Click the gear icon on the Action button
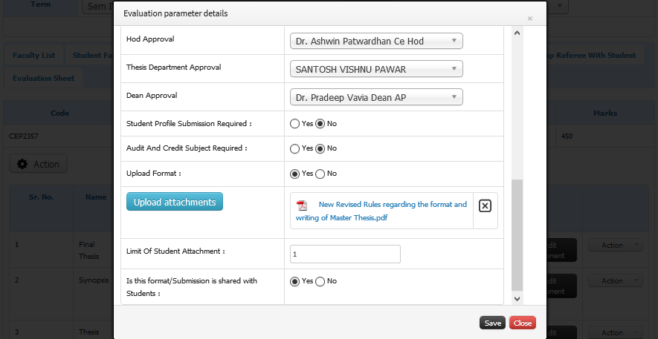The image size is (658, 339). tap(22, 164)
